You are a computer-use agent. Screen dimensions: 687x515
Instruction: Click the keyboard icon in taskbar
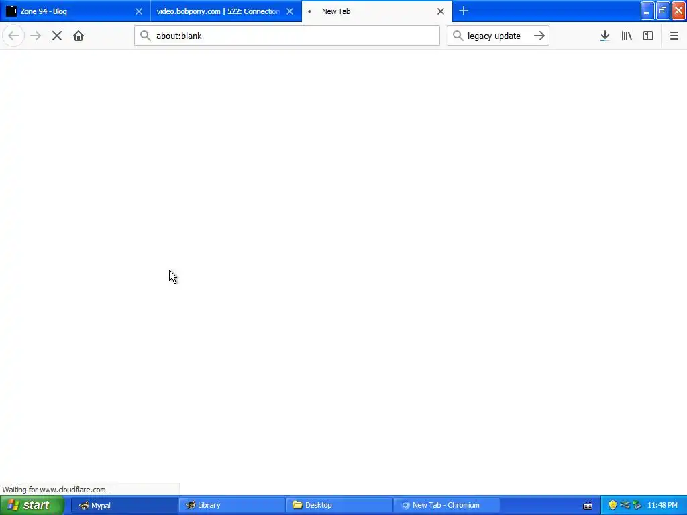pos(588,506)
